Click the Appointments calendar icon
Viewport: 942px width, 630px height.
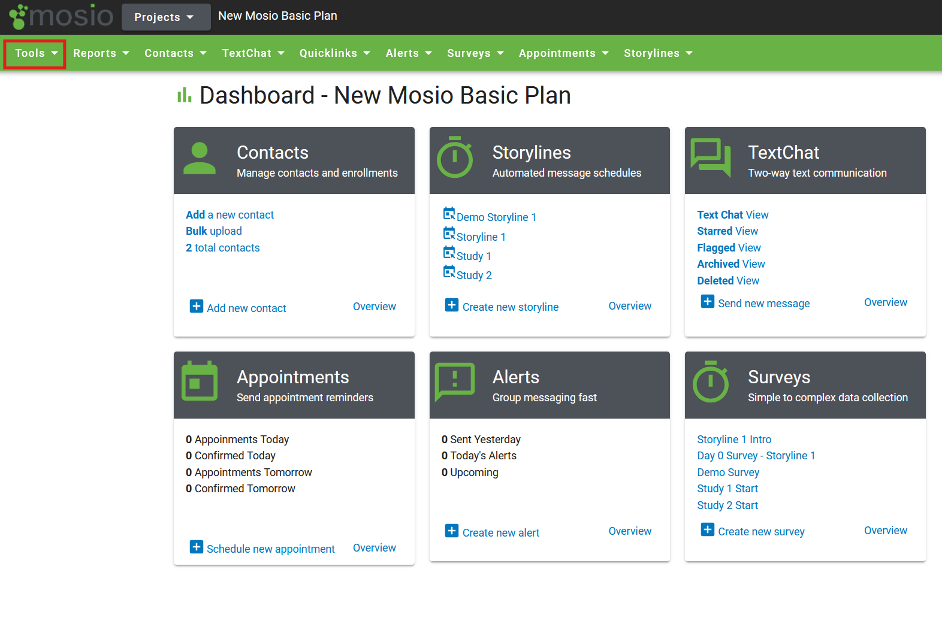pos(200,380)
